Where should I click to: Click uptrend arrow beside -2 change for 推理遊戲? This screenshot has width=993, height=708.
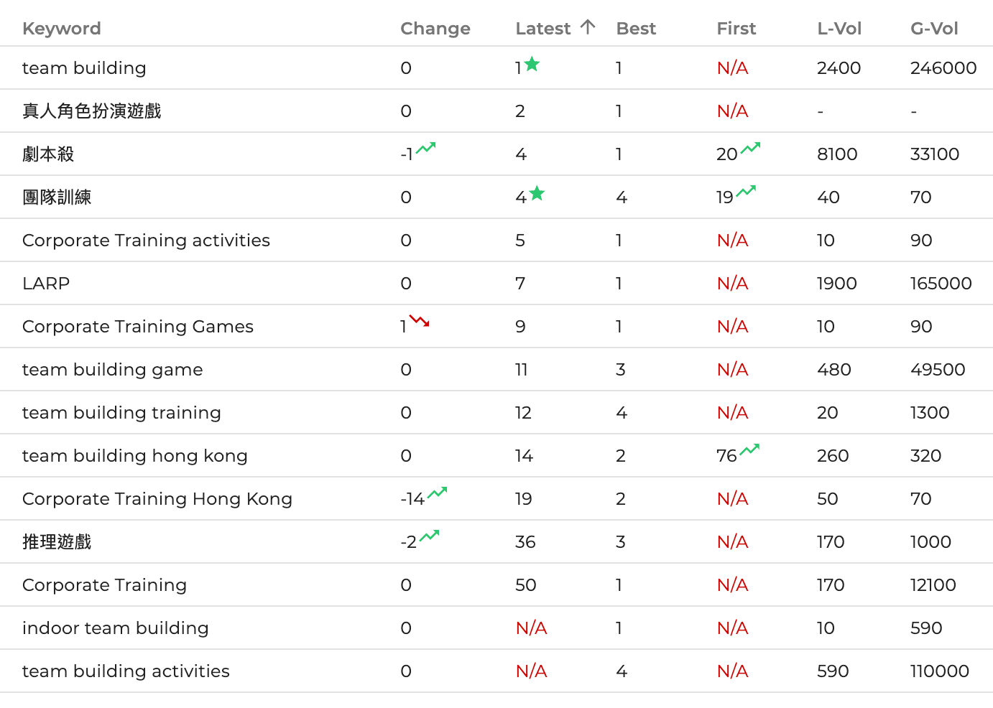click(430, 536)
